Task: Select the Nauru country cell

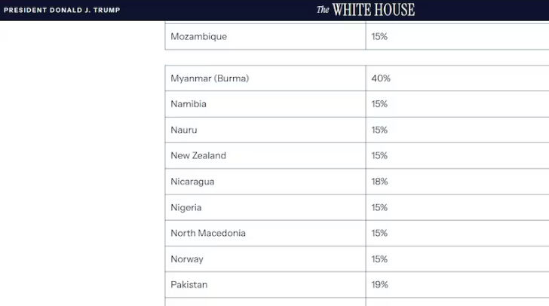Action: [265, 130]
